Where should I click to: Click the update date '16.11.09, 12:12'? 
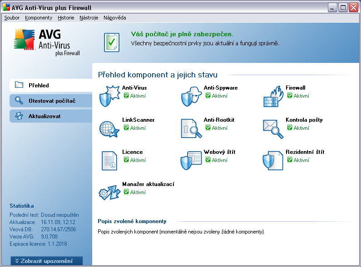58,222
